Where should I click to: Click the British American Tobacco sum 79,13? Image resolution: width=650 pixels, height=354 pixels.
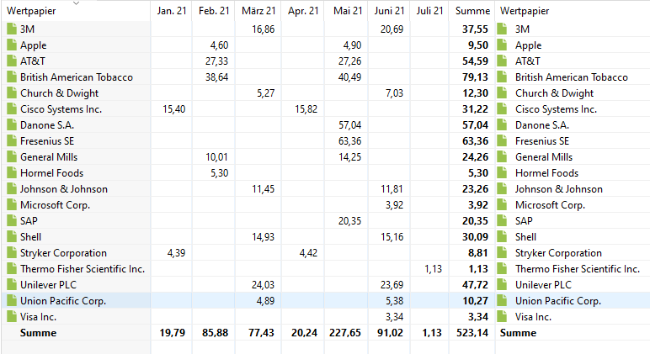pos(476,77)
